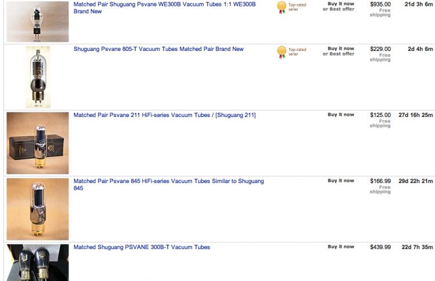
Task: Select the Matched Shuguang PSVANE 300B-T title link
Action: [x=142, y=247]
